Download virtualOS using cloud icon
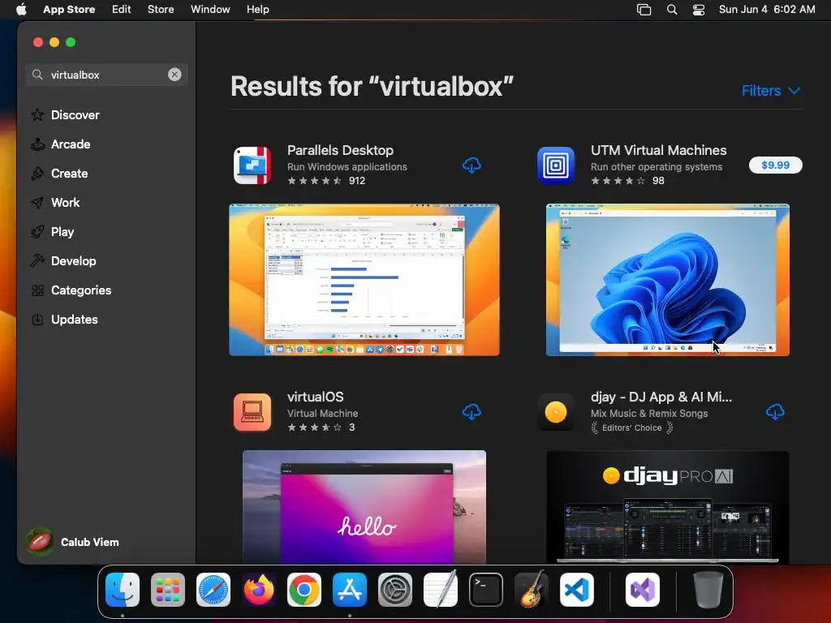This screenshot has width=831, height=623. point(471,411)
